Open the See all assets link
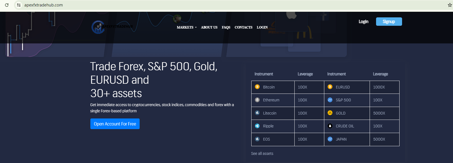 click(x=262, y=153)
